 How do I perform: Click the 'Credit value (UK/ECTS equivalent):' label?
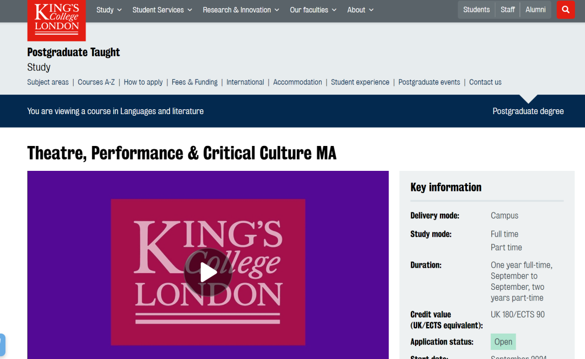tap(446, 320)
